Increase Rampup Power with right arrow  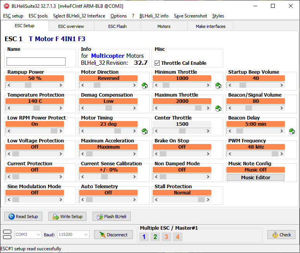point(60,85)
